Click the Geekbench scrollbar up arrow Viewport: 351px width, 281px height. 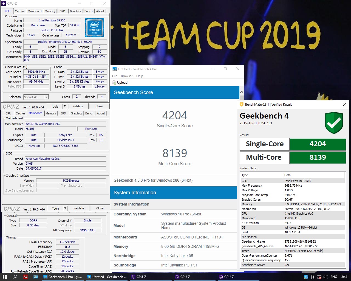[242, 92]
